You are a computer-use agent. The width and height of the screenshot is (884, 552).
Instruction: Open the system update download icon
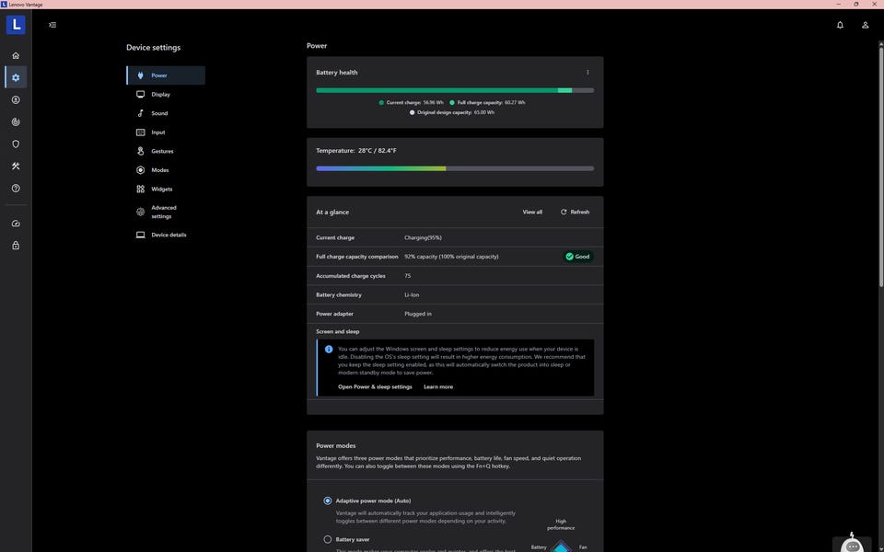point(16,99)
